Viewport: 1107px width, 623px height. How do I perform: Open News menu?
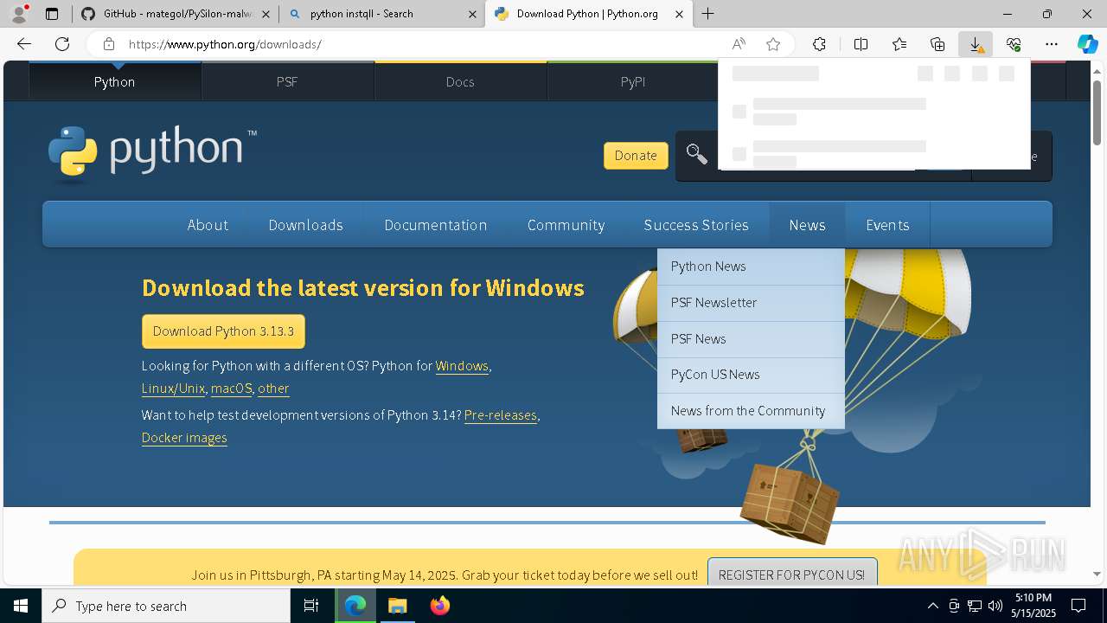click(807, 225)
